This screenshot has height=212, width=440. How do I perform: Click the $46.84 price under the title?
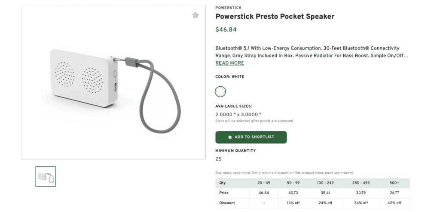(x=226, y=30)
